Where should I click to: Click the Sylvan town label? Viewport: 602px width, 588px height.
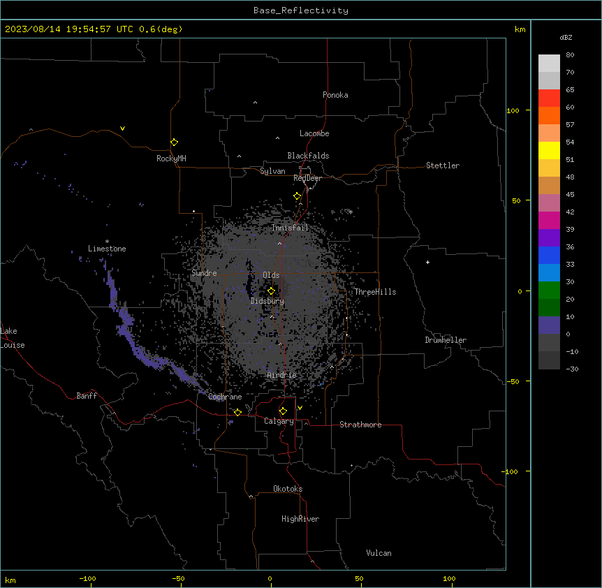[x=272, y=171]
